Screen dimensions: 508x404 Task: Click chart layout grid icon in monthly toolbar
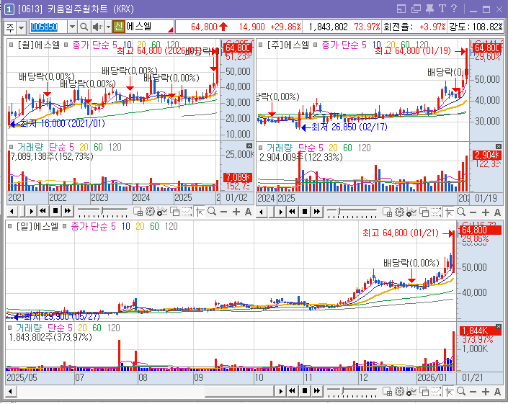tap(138, 212)
